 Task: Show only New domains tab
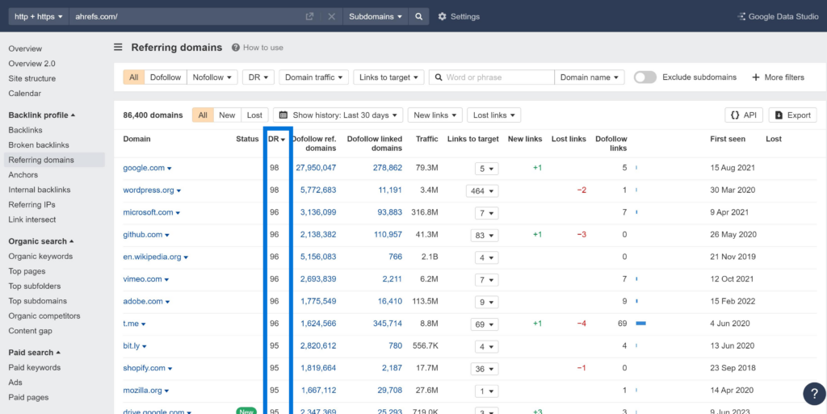227,115
